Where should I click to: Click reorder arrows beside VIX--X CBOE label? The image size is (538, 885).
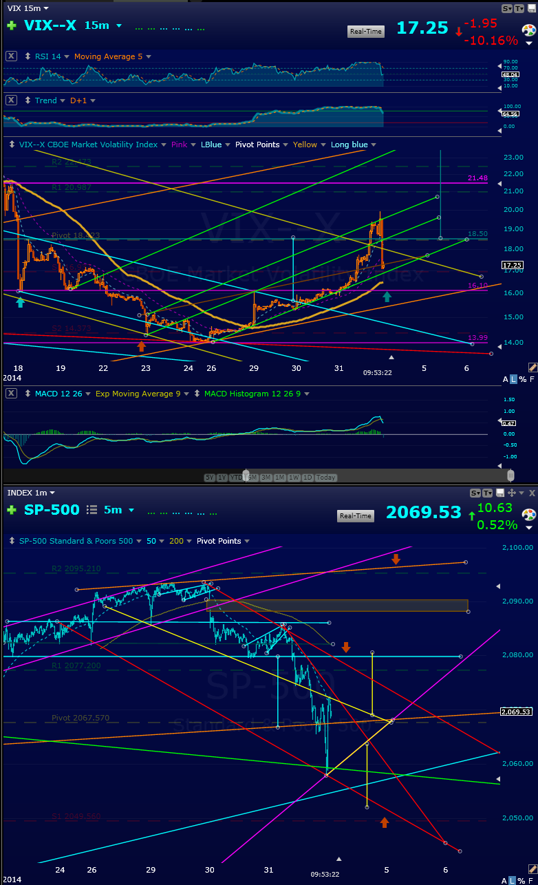pyautogui.click(x=12, y=145)
